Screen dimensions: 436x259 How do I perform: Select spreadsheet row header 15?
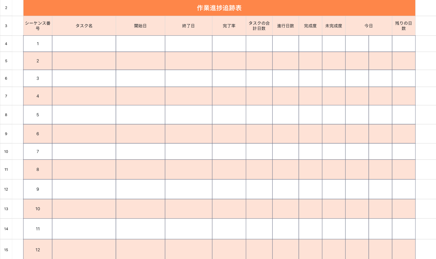(6, 249)
